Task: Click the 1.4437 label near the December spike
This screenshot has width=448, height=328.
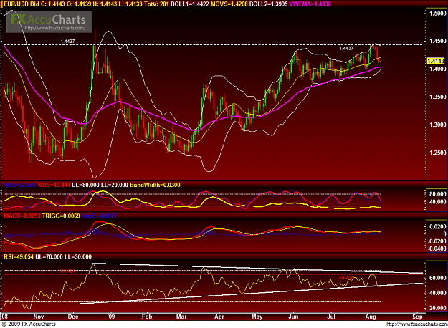Action: coord(67,42)
